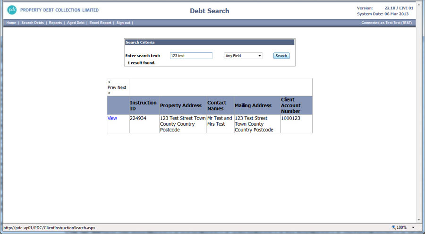Select the 224934 instruction ID cell

[144, 124]
